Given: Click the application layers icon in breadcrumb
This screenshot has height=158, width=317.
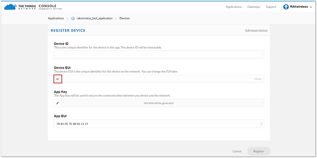Looking at the screenshot, I should [73, 18].
